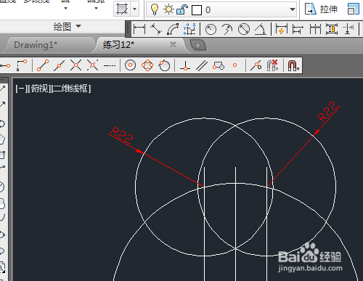
Task: Choose the Intersection object snap
Action: 76,65
